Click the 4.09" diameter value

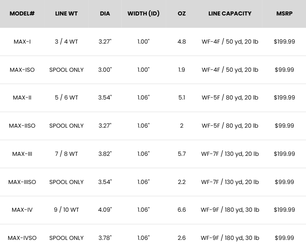pyautogui.click(x=105, y=210)
